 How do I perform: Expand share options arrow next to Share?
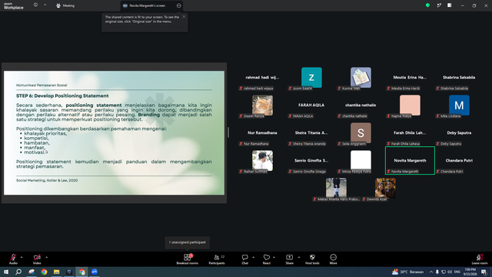coord(299,257)
